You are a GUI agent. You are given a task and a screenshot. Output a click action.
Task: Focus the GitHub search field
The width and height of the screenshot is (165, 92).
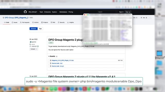pyautogui.click(x=108, y=12)
